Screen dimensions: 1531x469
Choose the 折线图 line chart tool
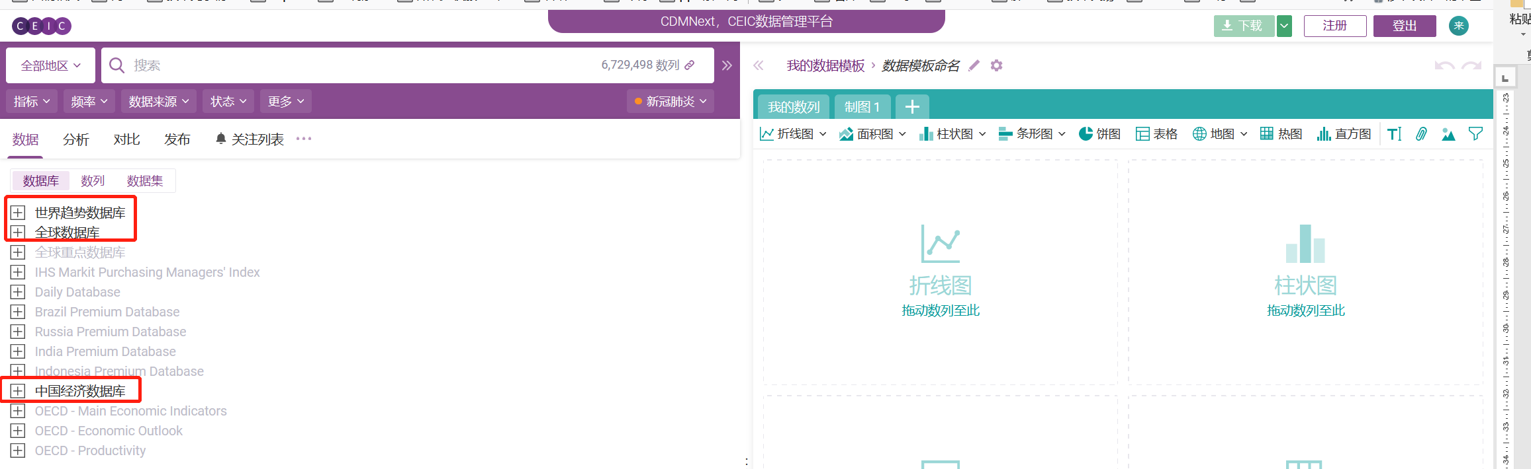793,134
